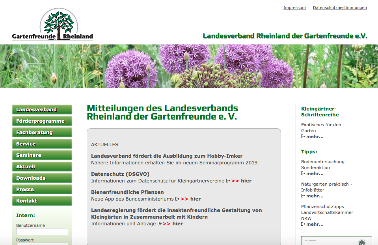
Task: Open the Aktuell menu item
Action: click(x=42, y=167)
